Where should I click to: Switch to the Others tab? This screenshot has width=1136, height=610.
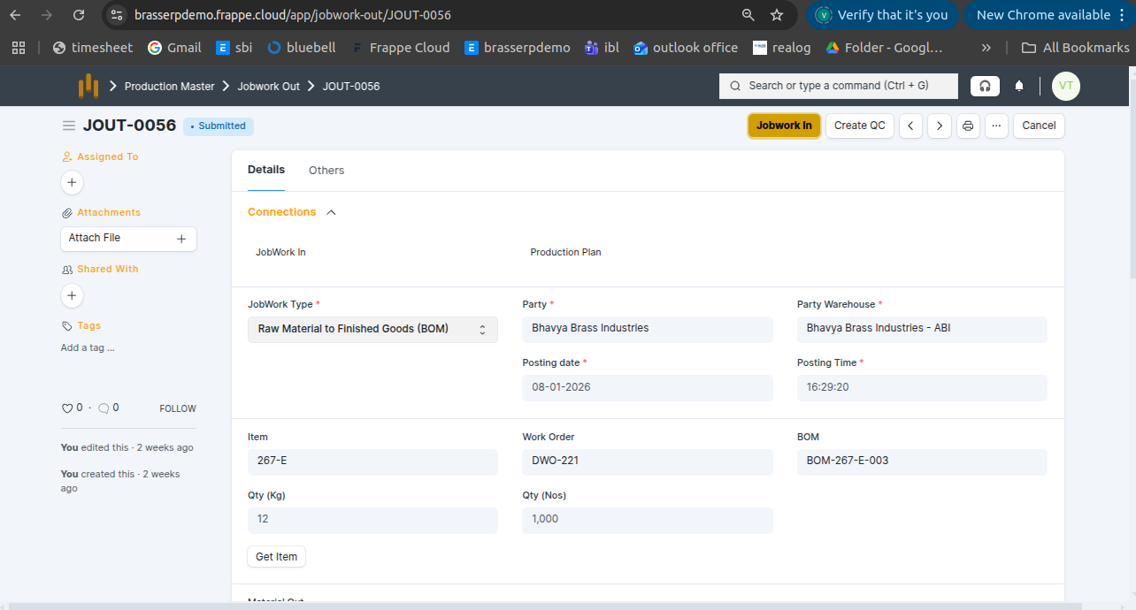(326, 171)
